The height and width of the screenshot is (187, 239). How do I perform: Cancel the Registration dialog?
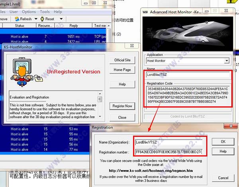(x=223, y=178)
